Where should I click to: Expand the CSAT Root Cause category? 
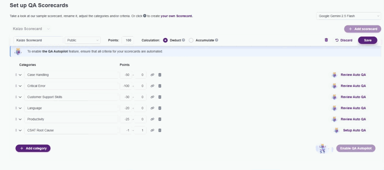point(20,130)
